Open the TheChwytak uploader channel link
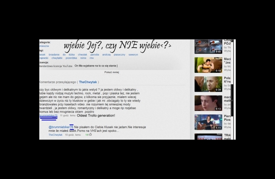Image resolution: width=275 pixels, height=179 pixels. tap(88, 82)
